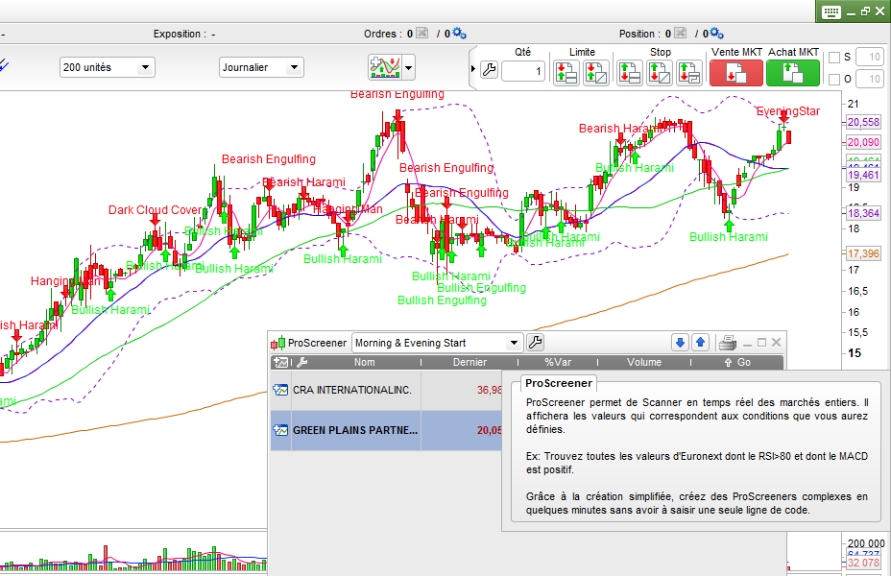Viewport: 891px width, 576px height.
Task: Sort by the Nom column
Action: 364,362
